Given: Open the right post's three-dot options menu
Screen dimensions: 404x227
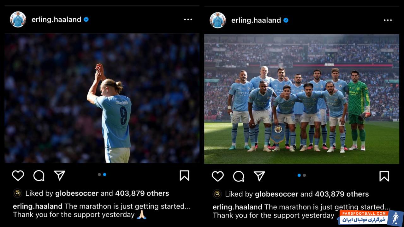Looking at the screenshot, I should (388, 20).
